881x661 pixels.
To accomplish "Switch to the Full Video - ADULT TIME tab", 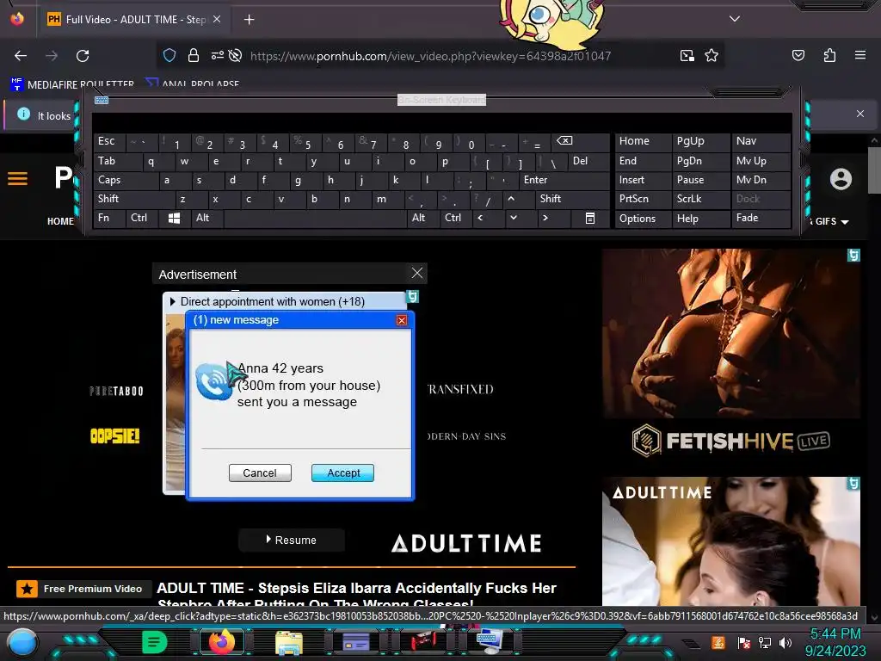I will click(x=133, y=20).
